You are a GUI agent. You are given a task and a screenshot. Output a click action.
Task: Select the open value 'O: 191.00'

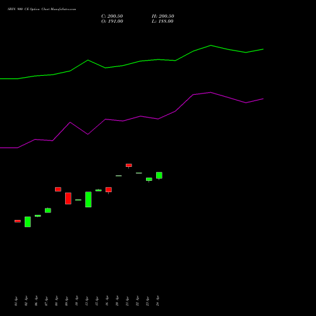pyautogui.click(x=112, y=21)
